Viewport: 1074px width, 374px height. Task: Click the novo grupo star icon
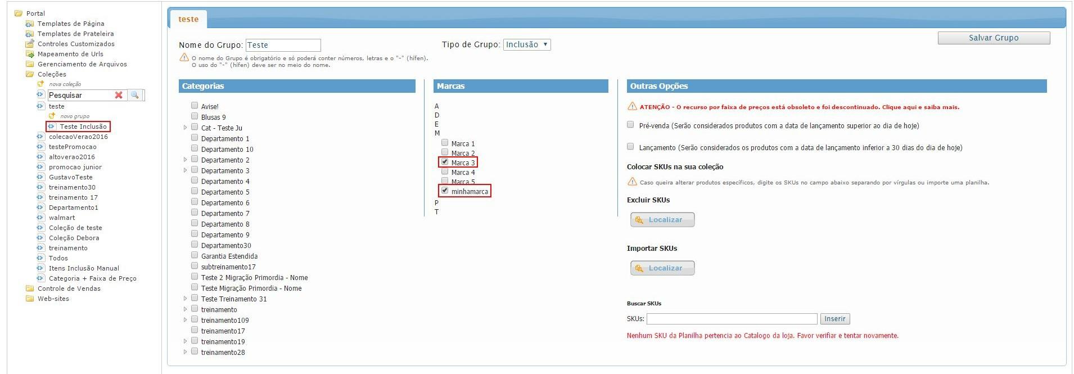coord(52,116)
